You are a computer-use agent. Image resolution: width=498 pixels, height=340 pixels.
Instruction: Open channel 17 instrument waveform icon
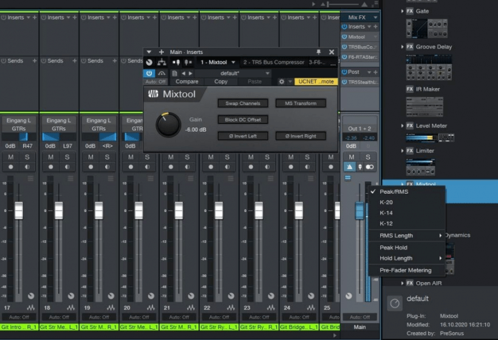31,308
